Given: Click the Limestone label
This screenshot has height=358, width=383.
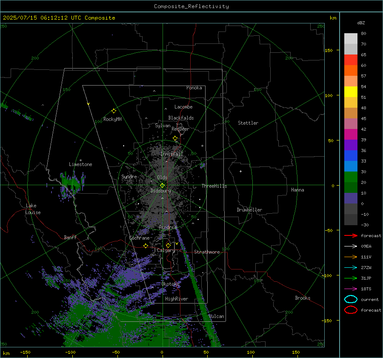Looking at the screenshot, I should click(80, 164).
